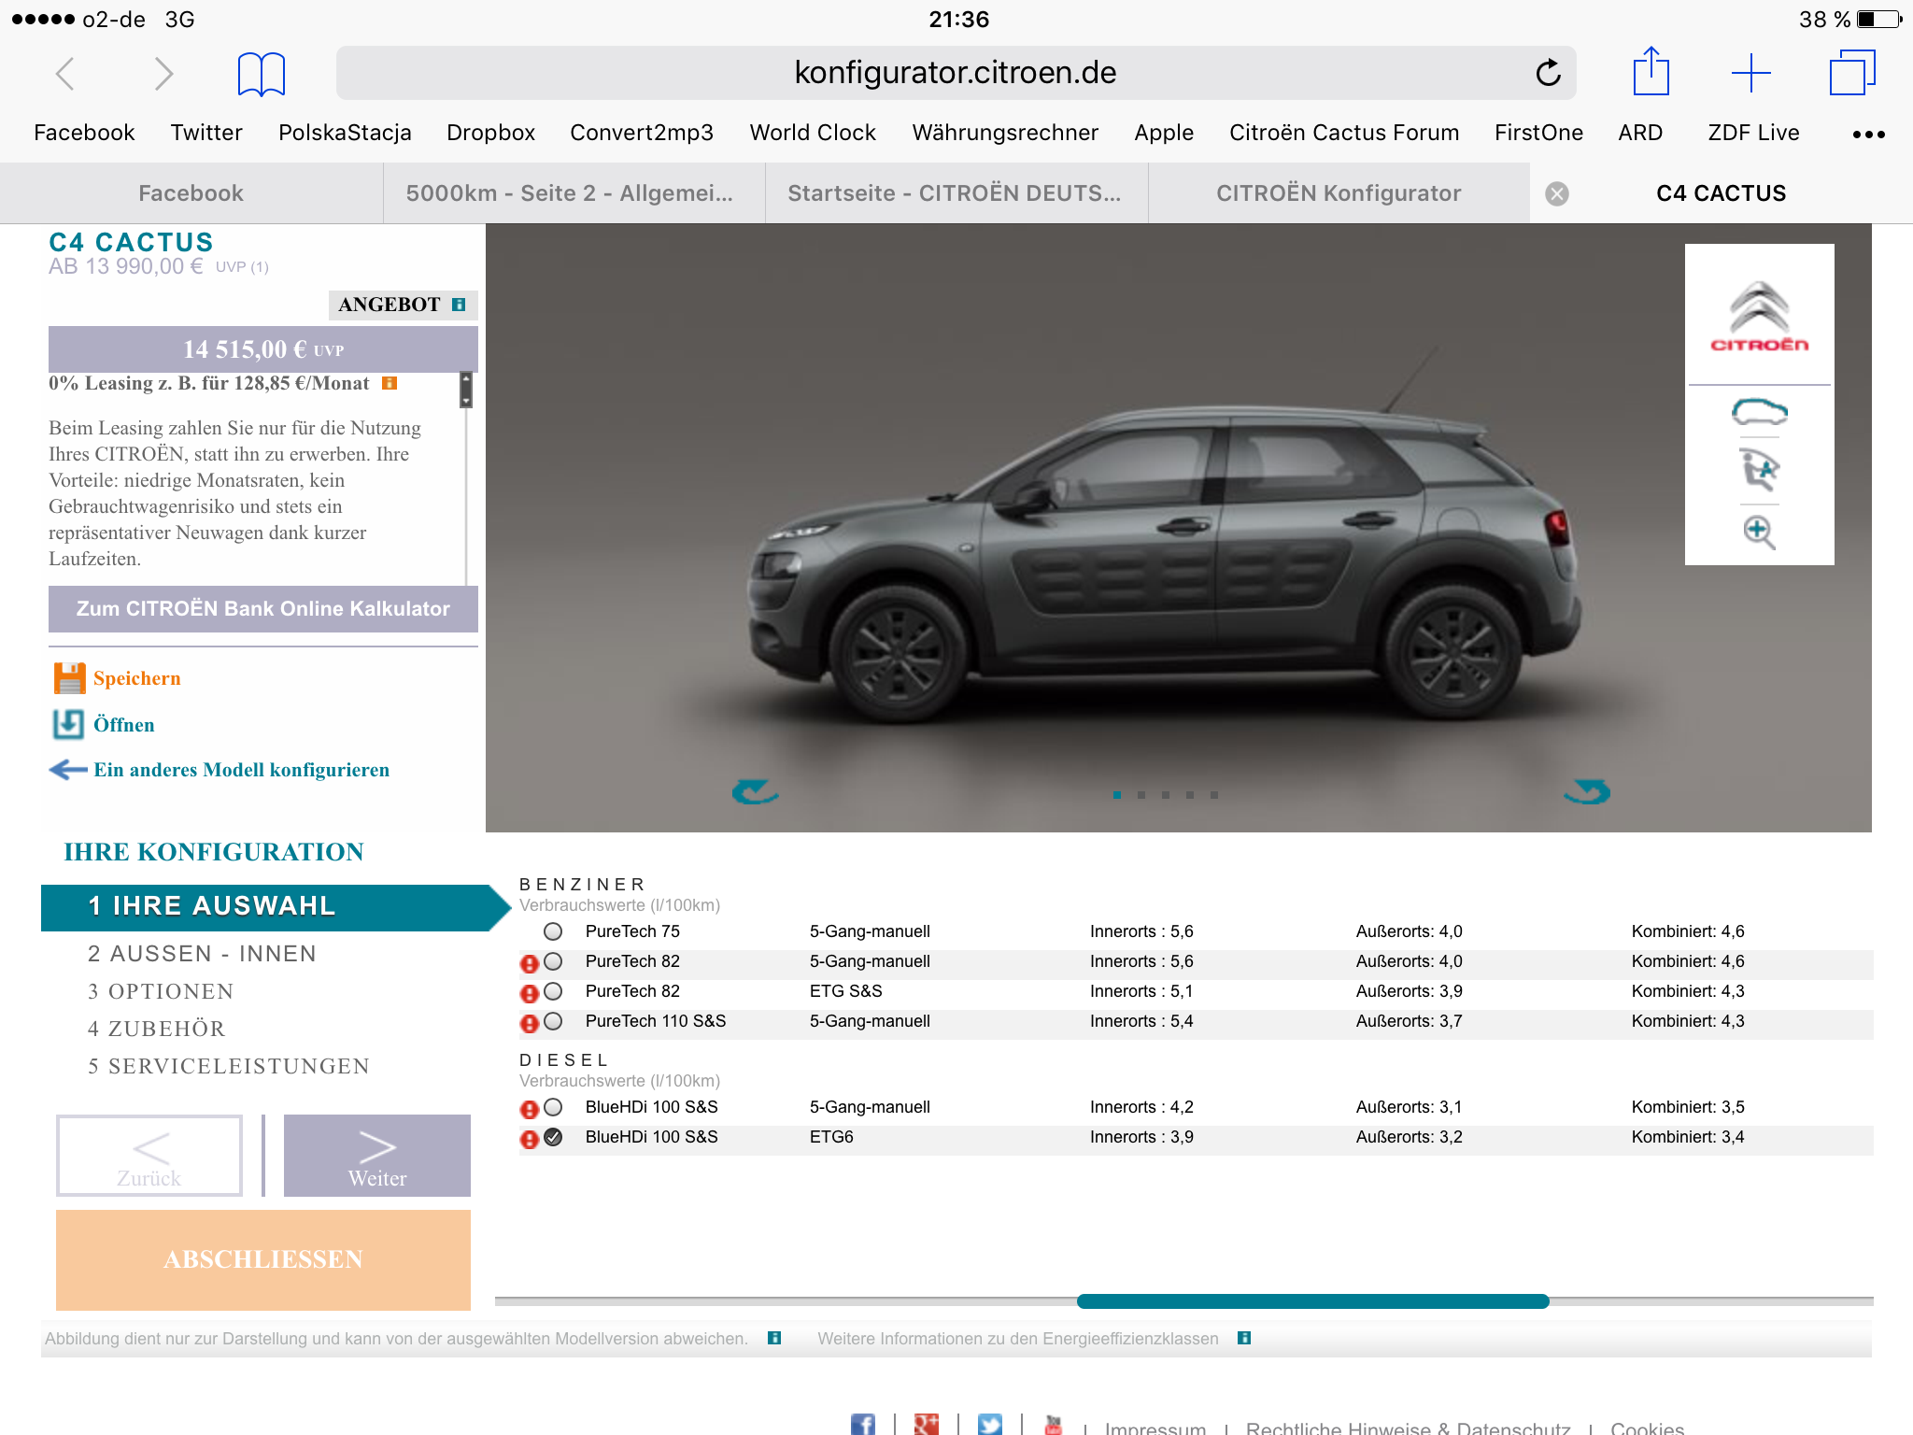Screen dimensions: 1913x1435
Task: Open more bookmarks via three dots
Action: pyautogui.click(x=1868, y=135)
